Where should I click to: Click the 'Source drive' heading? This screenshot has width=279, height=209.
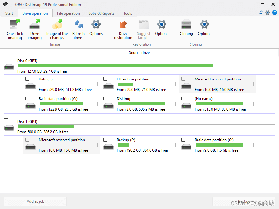pos(139,53)
